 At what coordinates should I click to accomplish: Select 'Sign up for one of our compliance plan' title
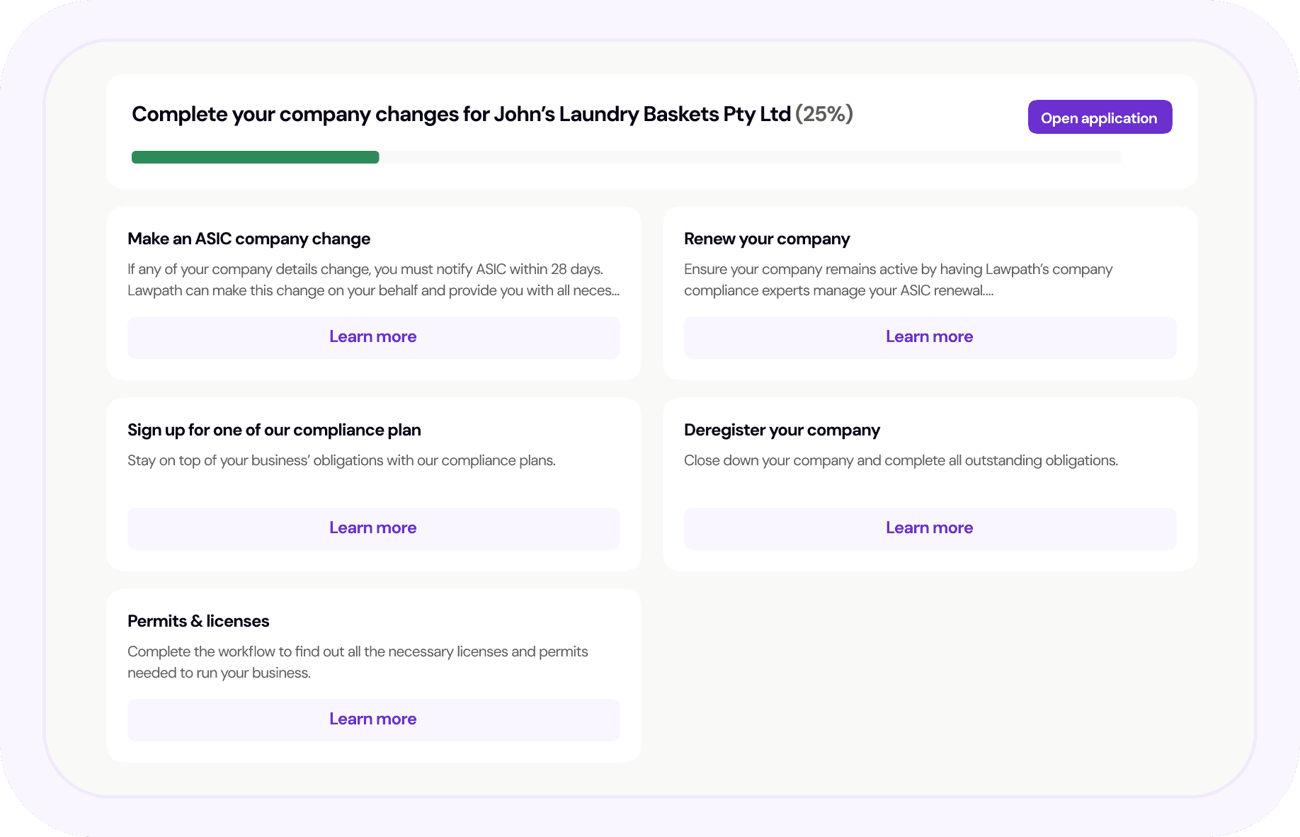[274, 431]
